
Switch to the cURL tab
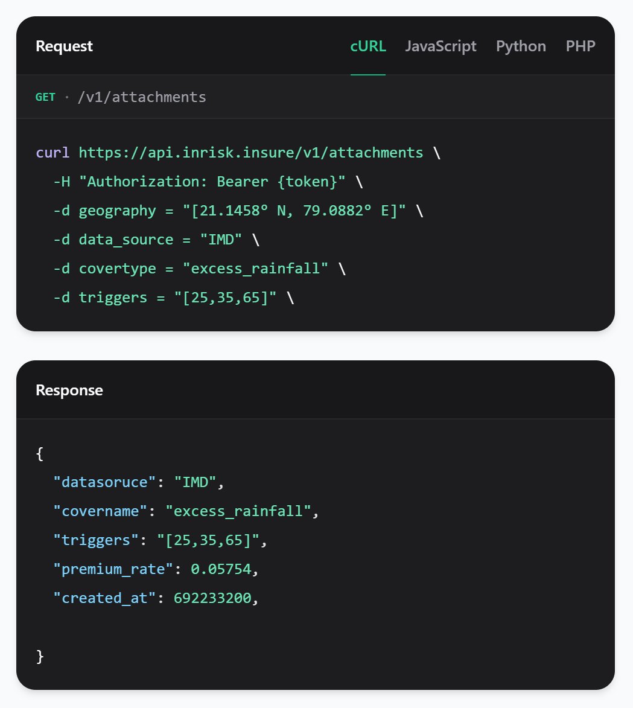(x=367, y=46)
